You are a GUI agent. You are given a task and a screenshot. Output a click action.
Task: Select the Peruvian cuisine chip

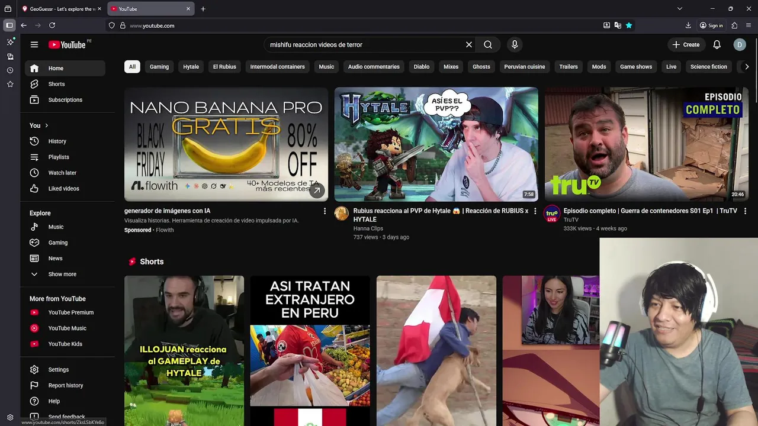pyautogui.click(x=525, y=67)
